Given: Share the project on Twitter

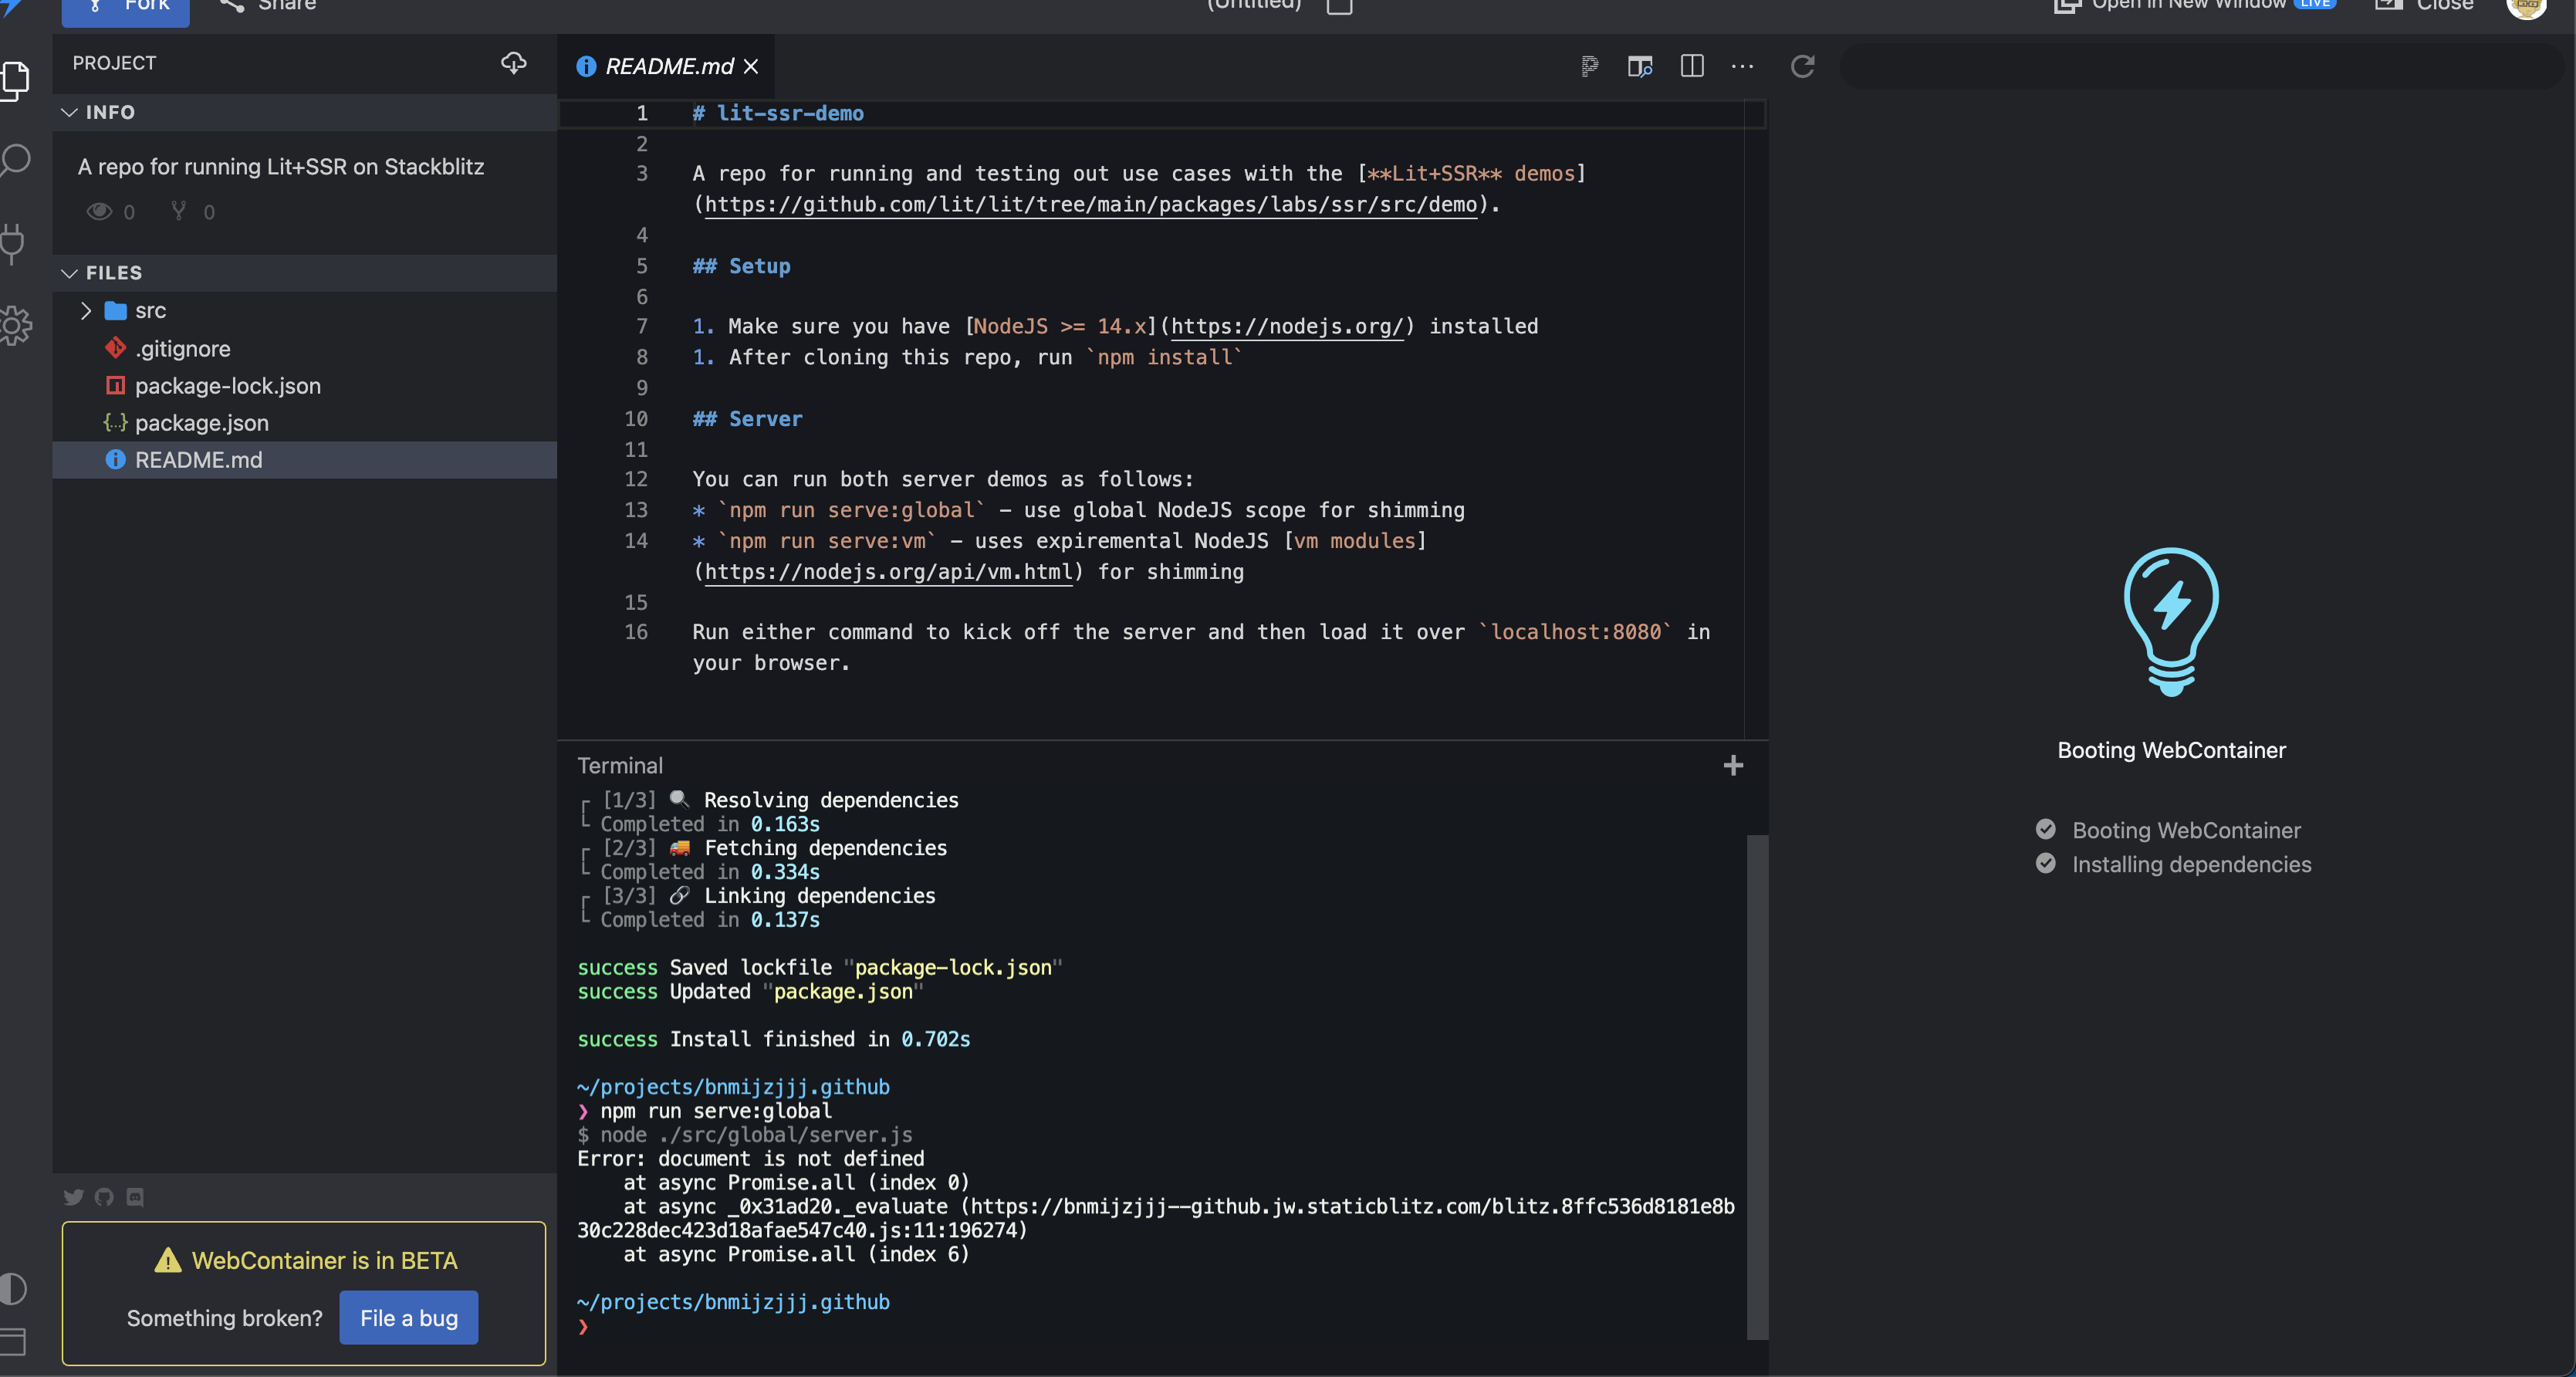Looking at the screenshot, I should [75, 1197].
